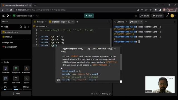The height and width of the screenshot is (100, 178).
Task: Open the browser zoom magnifier icon
Action: pos(142,10)
